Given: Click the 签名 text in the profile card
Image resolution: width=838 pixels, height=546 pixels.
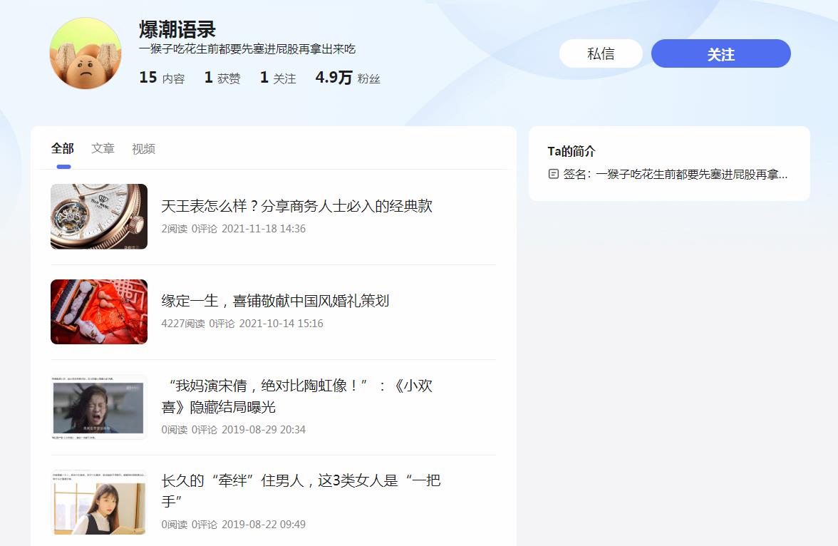Looking at the screenshot, I should (675, 175).
